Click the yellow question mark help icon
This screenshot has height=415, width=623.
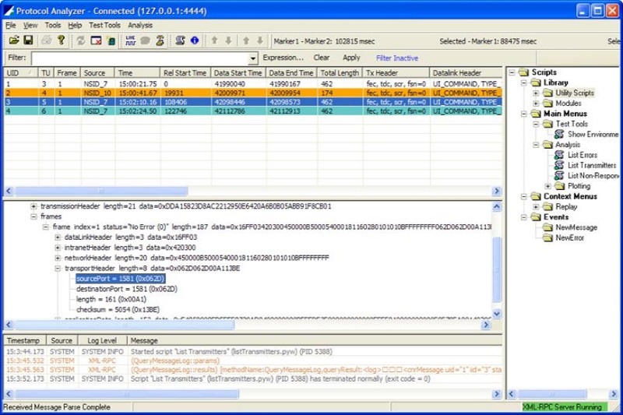pyautogui.click(x=61, y=40)
